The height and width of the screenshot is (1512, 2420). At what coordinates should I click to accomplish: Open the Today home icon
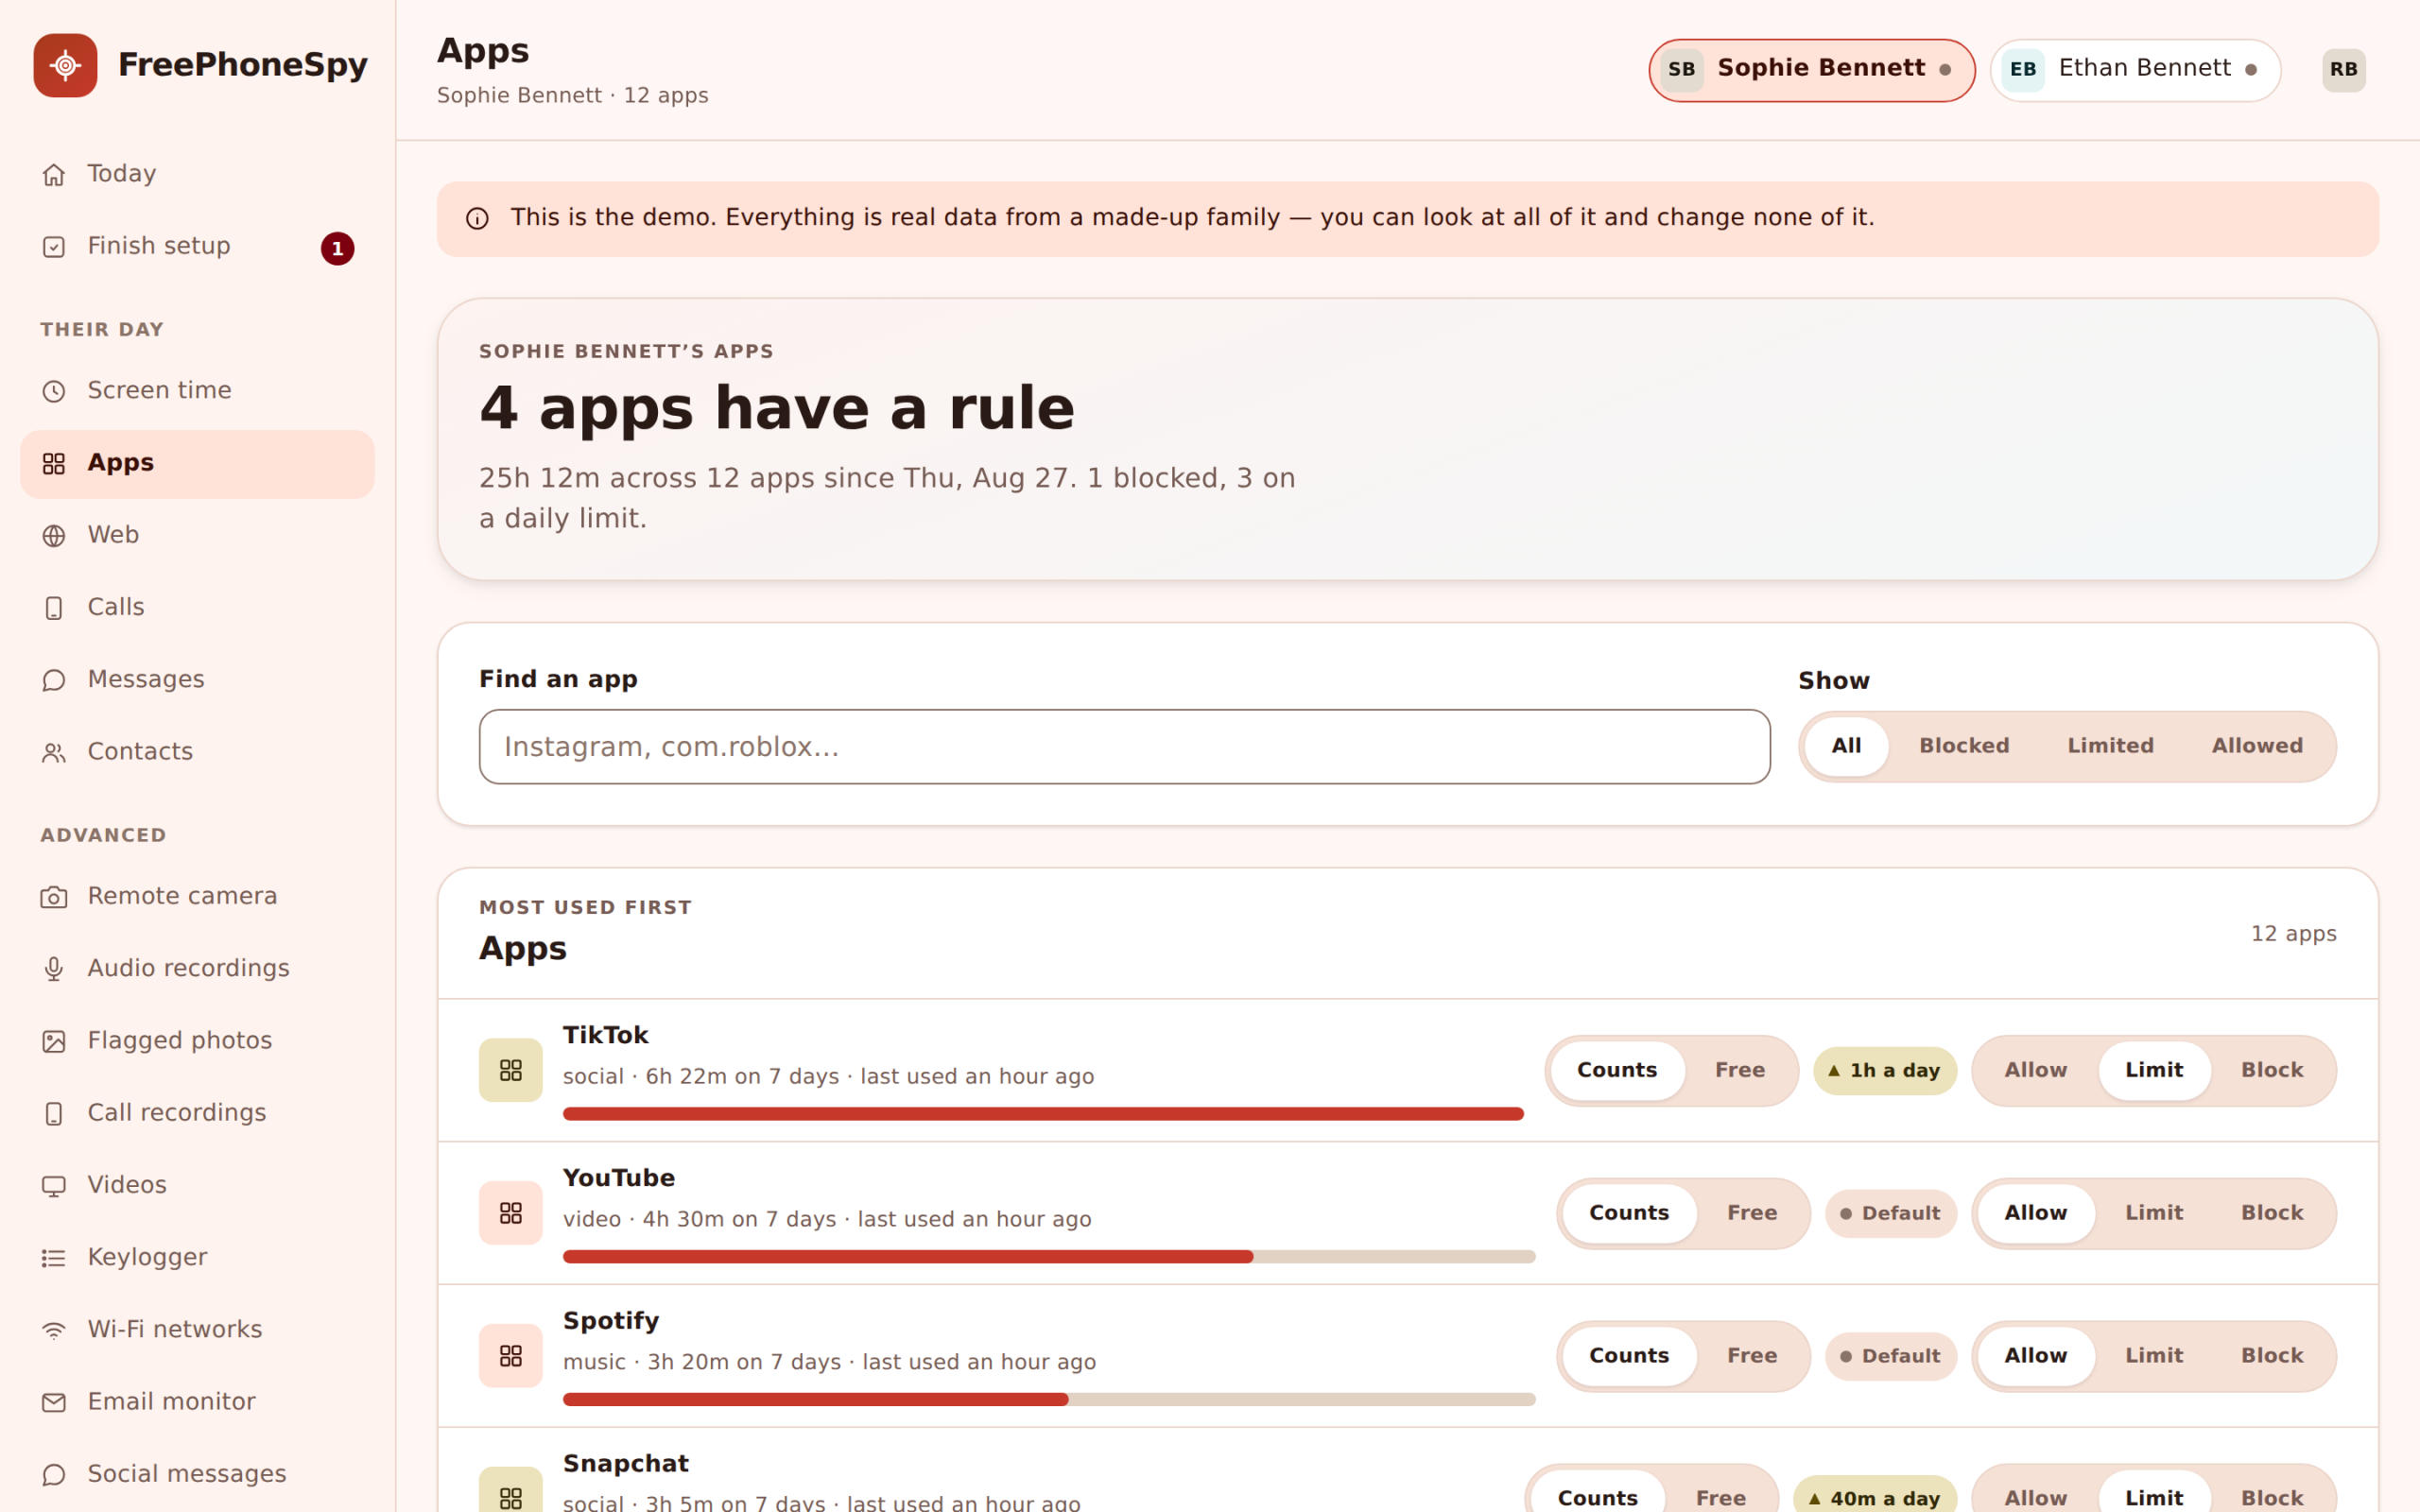[54, 175]
